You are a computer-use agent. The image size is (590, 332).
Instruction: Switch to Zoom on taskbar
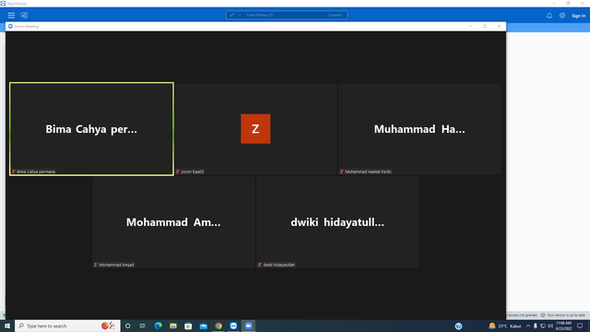click(x=248, y=326)
